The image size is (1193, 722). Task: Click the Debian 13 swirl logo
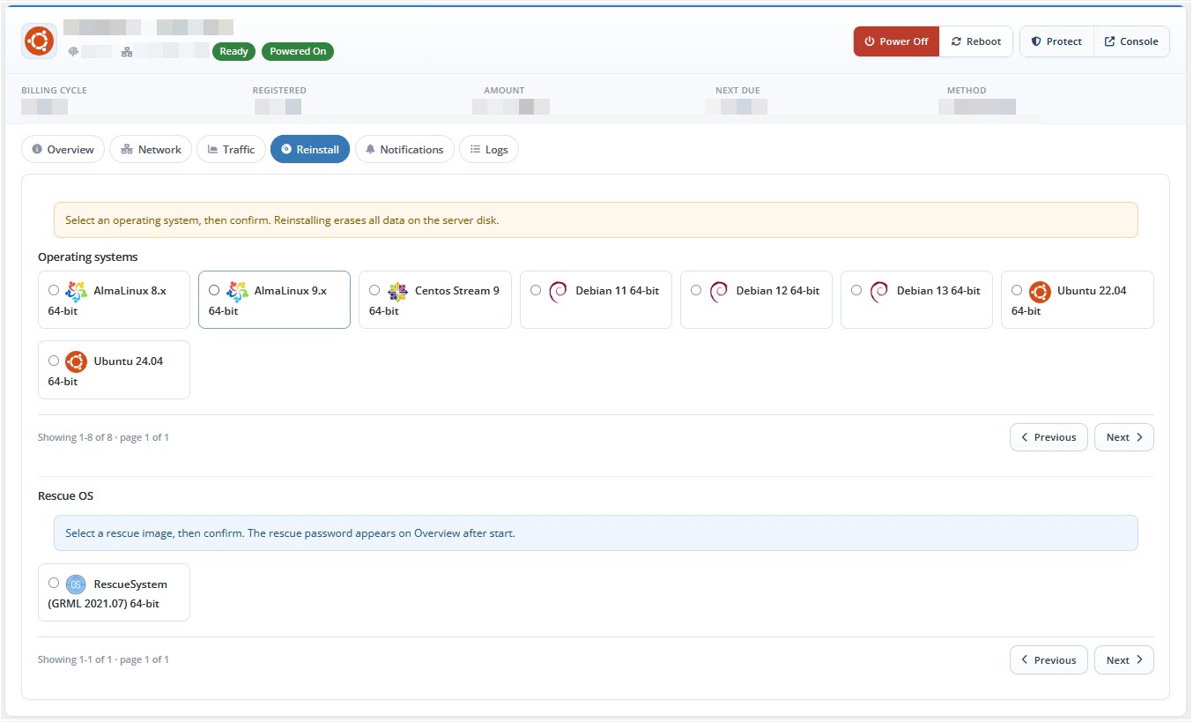pyautogui.click(x=878, y=292)
